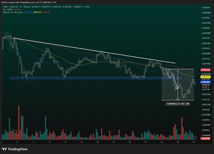Click the 0.001550 price axis label
The image size is (214, 154).
(206, 59)
